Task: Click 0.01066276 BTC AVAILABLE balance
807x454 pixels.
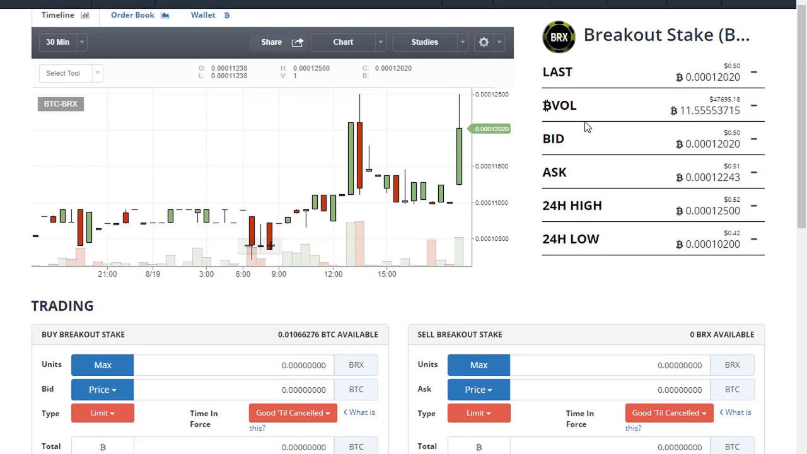Action: tap(328, 335)
